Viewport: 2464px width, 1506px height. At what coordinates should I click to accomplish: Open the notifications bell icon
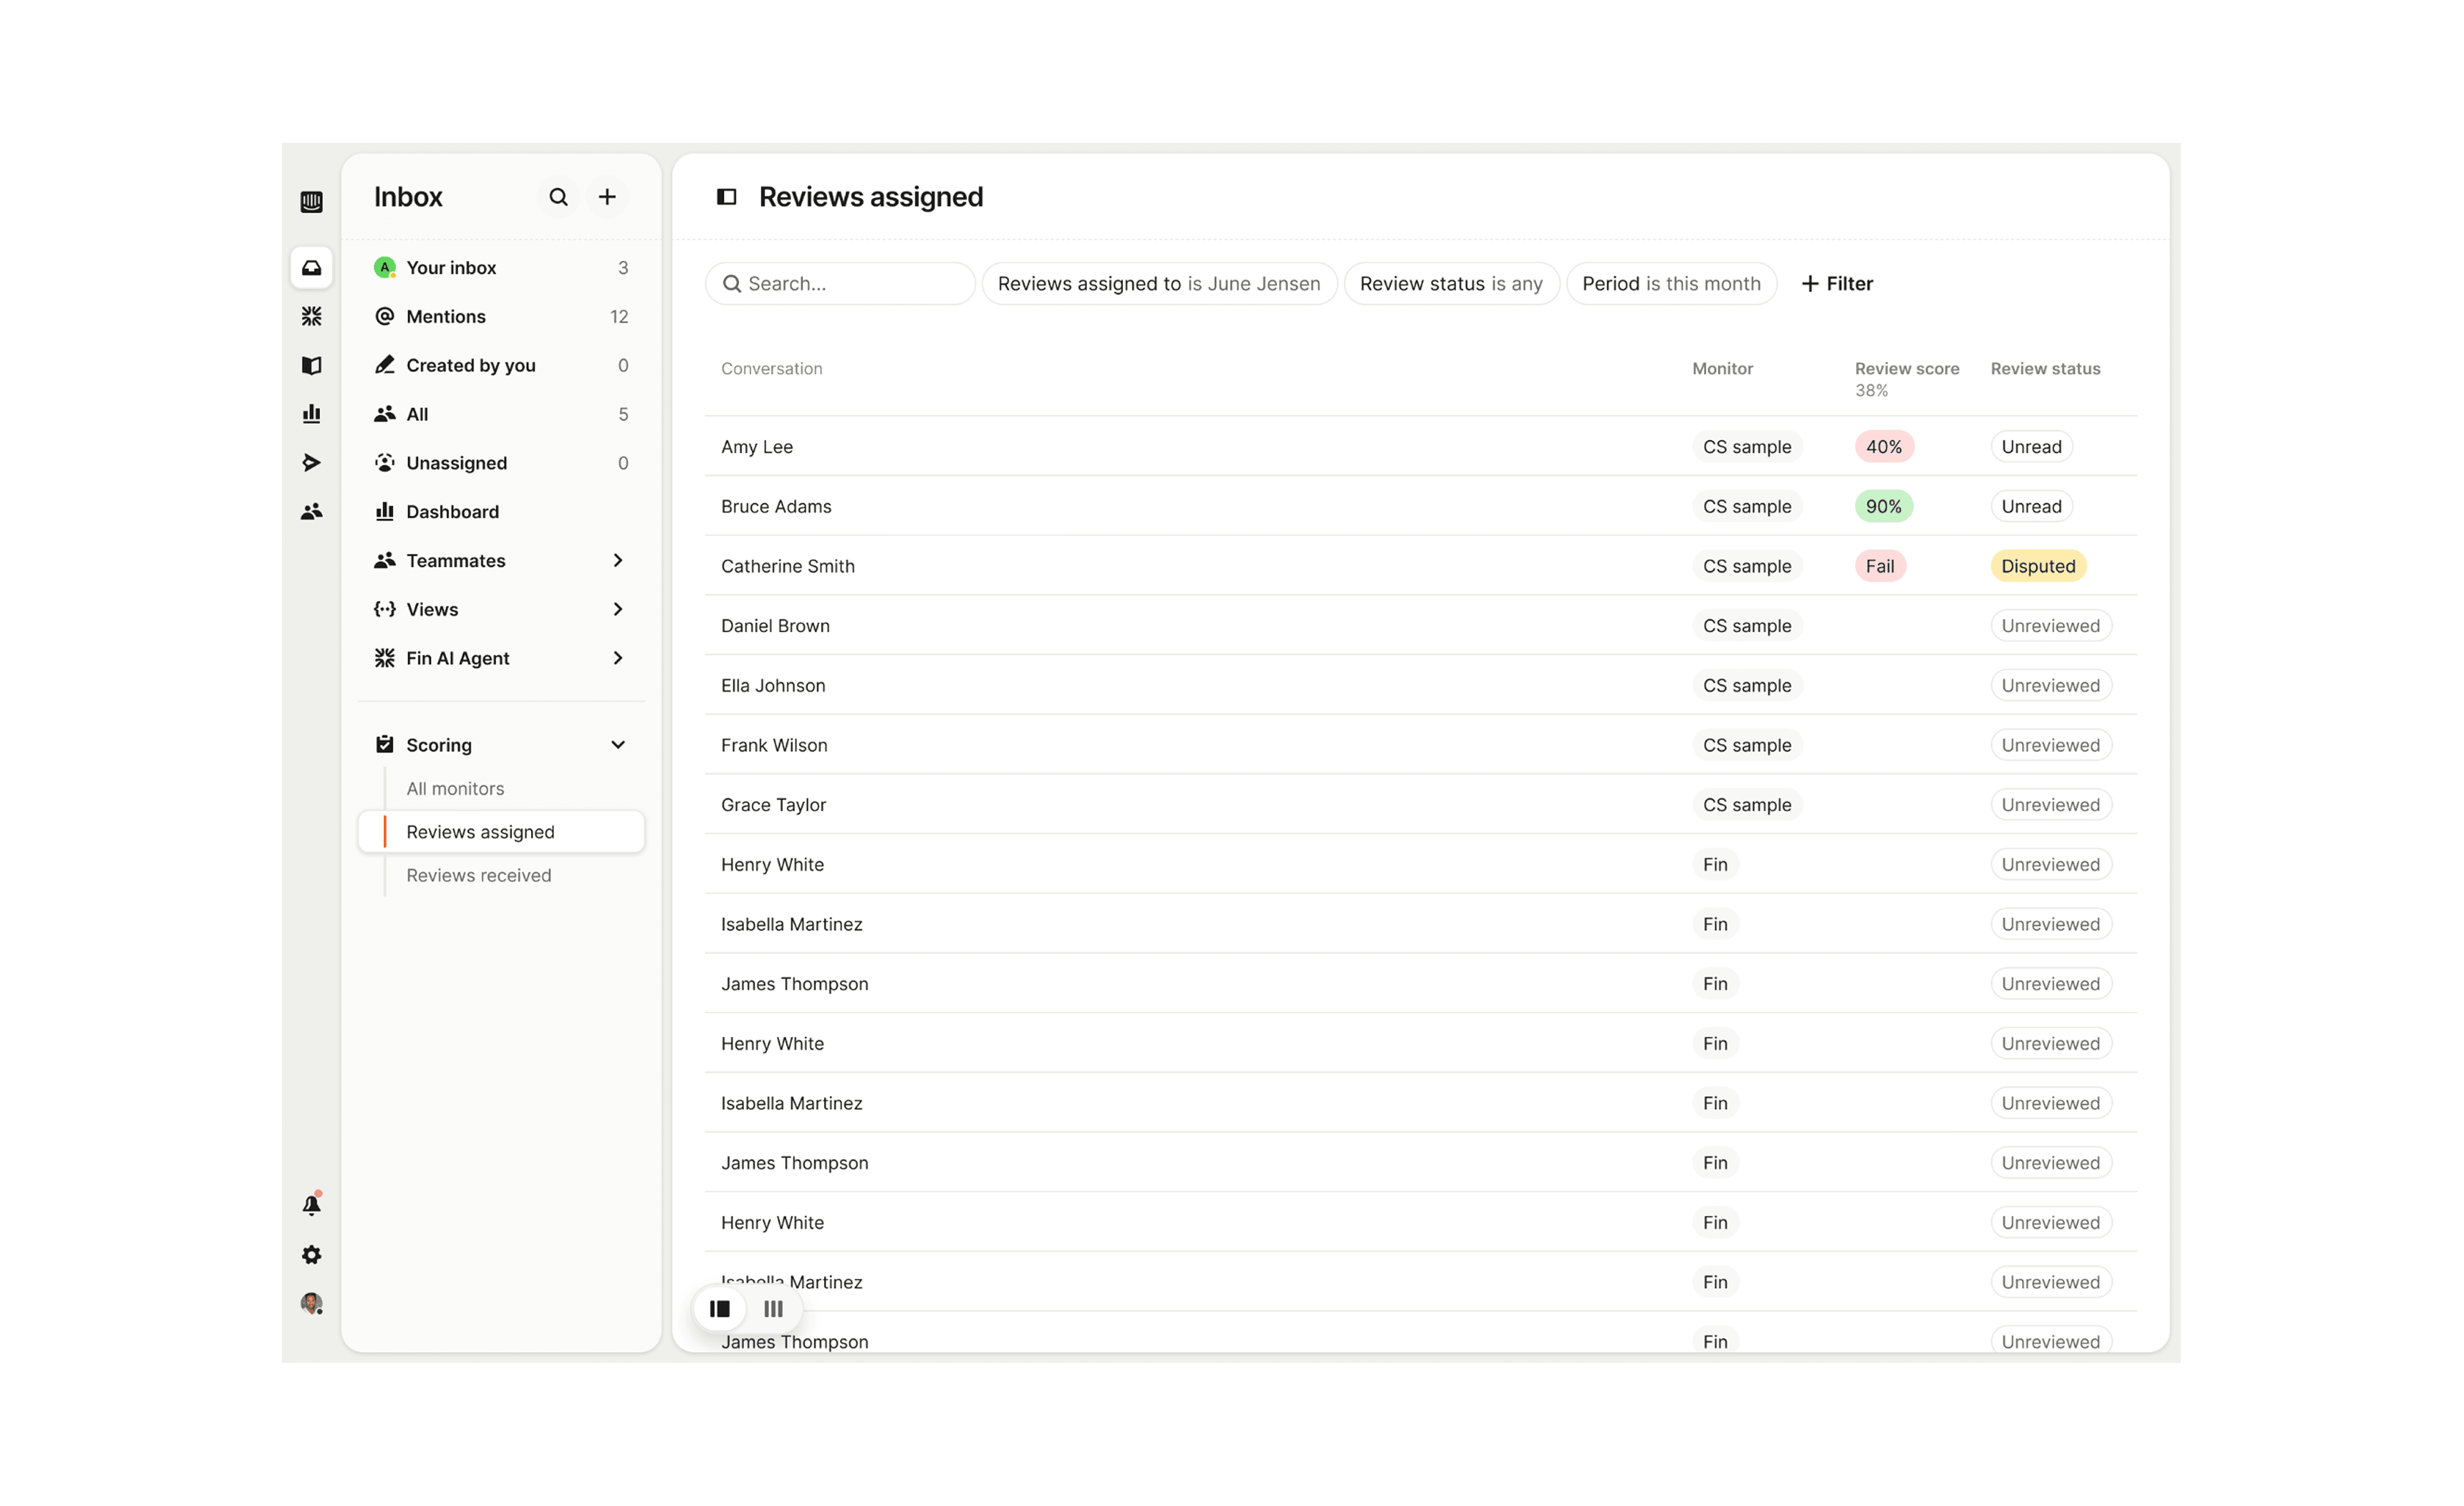[x=312, y=1205]
